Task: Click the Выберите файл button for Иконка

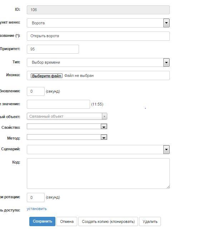Action: coord(46,75)
